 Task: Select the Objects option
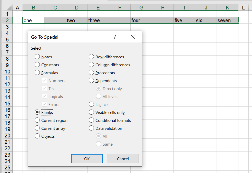click(37, 136)
